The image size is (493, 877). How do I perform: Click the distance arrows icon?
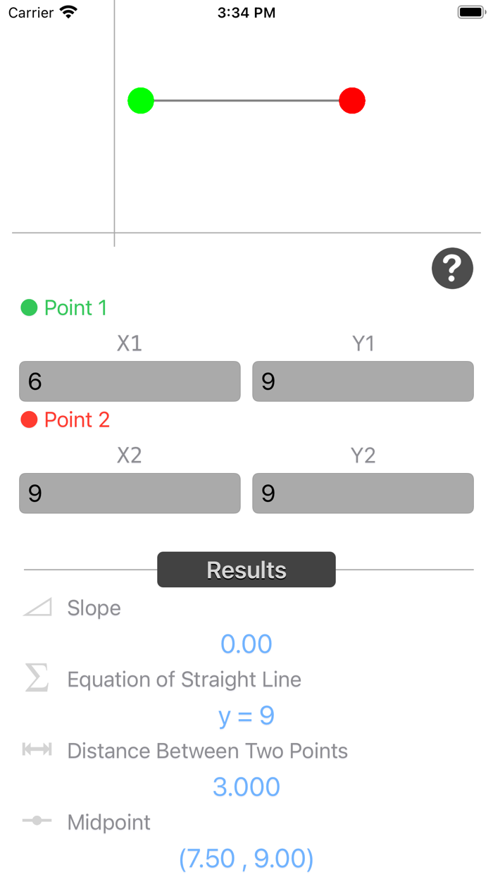pyautogui.click(x=36, y=750)
